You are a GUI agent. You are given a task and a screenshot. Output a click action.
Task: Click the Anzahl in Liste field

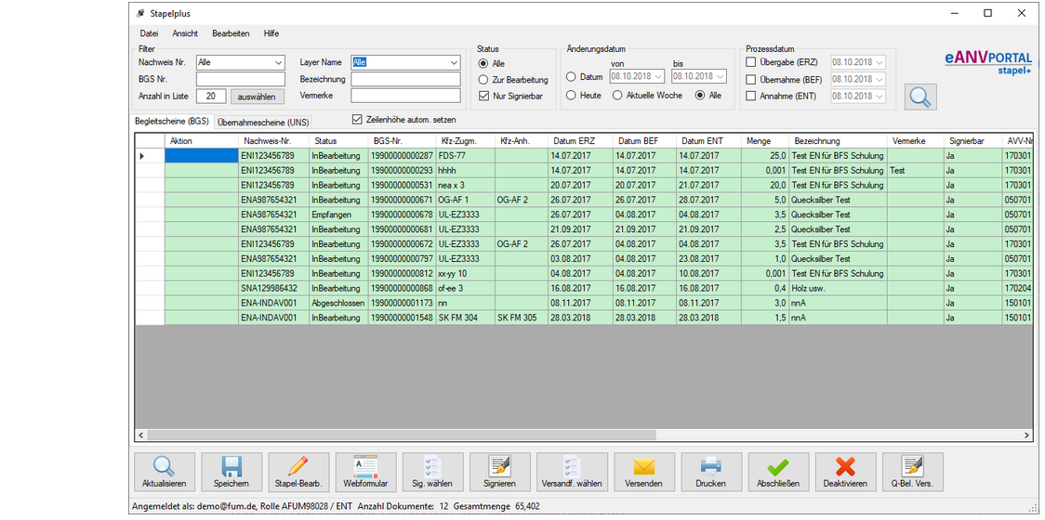(211, 96)
